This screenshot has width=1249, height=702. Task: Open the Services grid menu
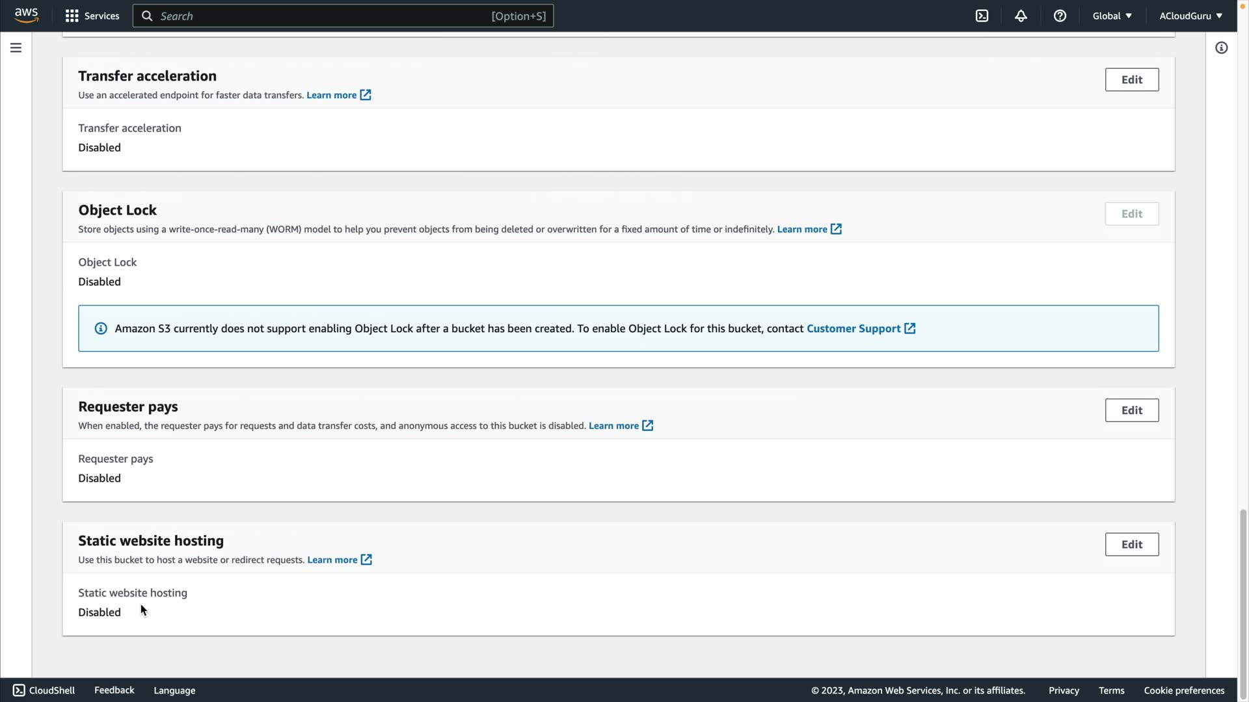[72, 16]
